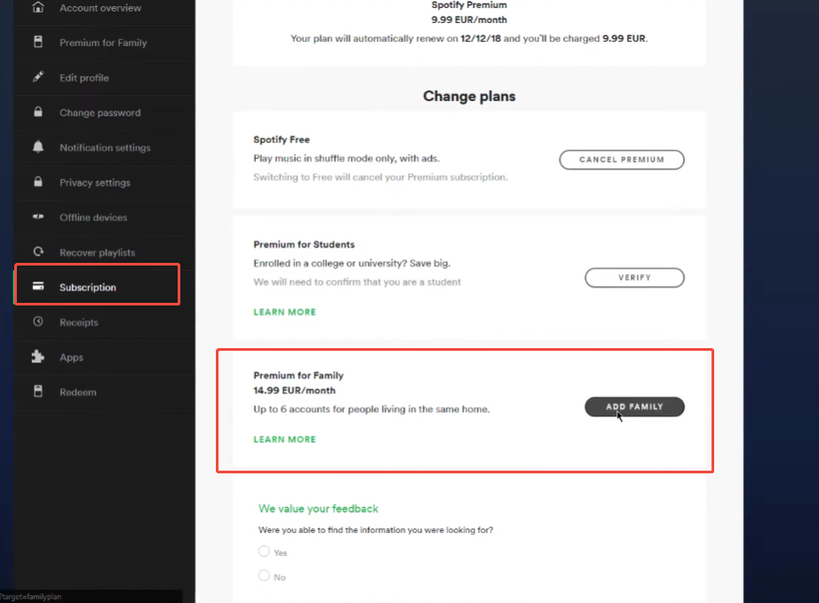Viewport: 819px width, 603px height.
Task: Click the Receipts clock icon
Action: (x=38, y=321)
